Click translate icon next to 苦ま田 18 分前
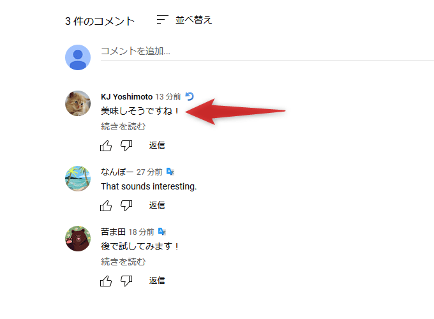The height and width of the screenshot is (319, 434). pyautogui.click(x=162, y=232)
